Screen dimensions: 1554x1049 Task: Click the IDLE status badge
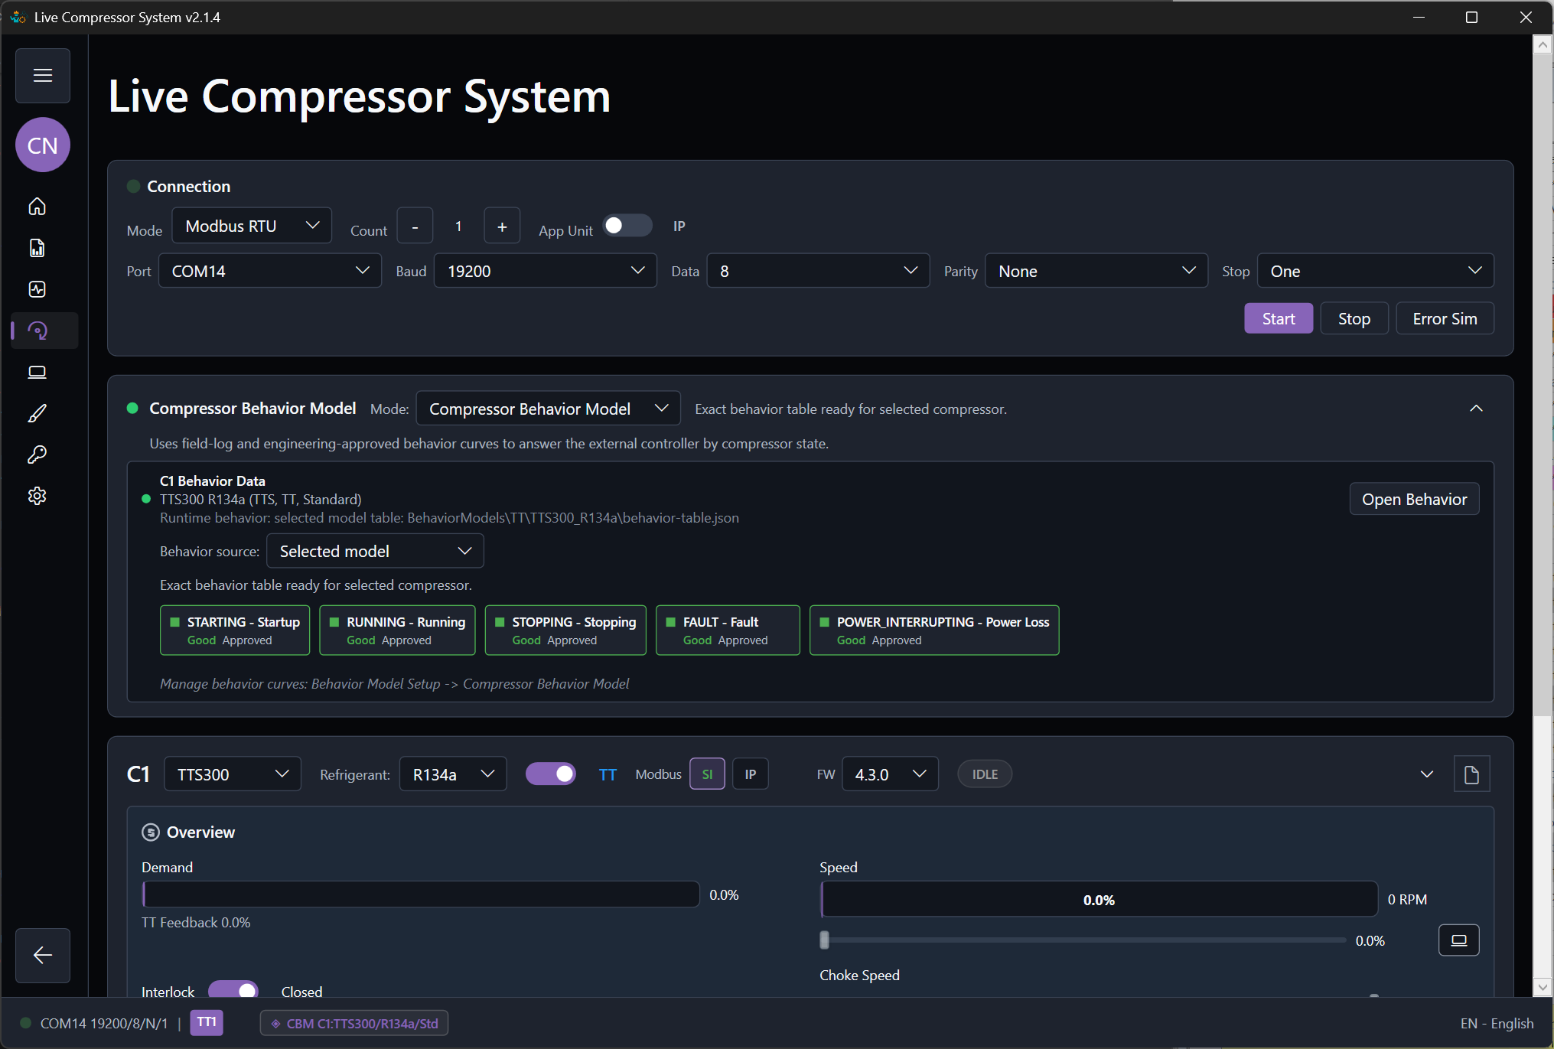coord(985,774)
